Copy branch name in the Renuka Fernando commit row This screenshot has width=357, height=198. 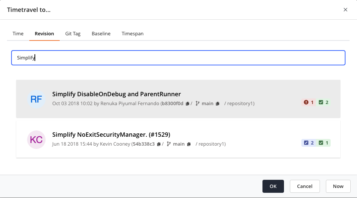click(218, 104)
